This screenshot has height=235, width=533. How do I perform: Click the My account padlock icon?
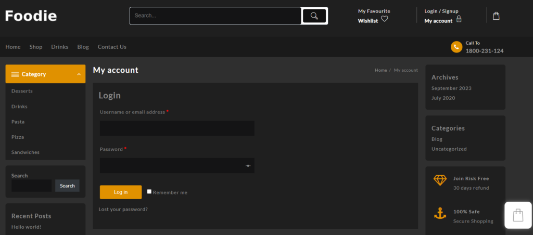pos(459,19)
